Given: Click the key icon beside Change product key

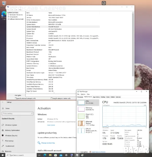Looking at the screenshot, I should click(x=39, y=143).
